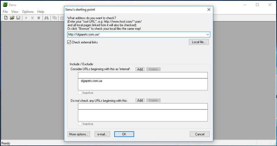Click the Local file... button
Image resolution: width=277 pixels, height=146 pixels.
(x=199, y=42)
